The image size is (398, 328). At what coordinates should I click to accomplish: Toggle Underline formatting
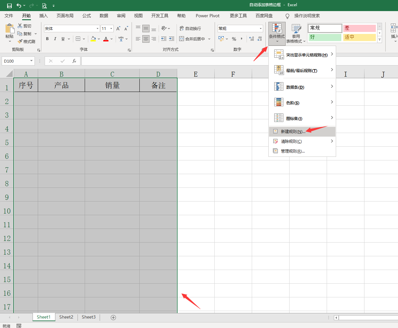click(x=63, y=39)
